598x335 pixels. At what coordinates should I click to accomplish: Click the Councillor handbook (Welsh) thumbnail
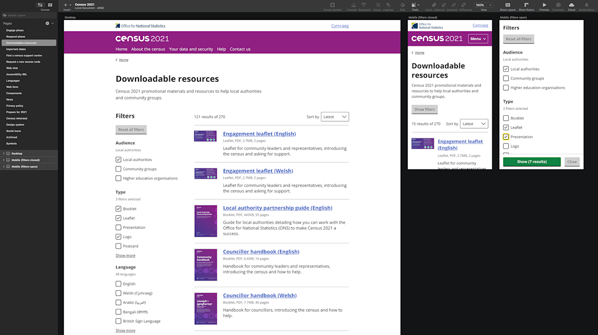tap(206, 309)
